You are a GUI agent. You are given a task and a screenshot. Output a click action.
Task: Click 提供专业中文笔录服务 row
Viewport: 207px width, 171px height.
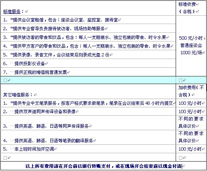[88, 103]
